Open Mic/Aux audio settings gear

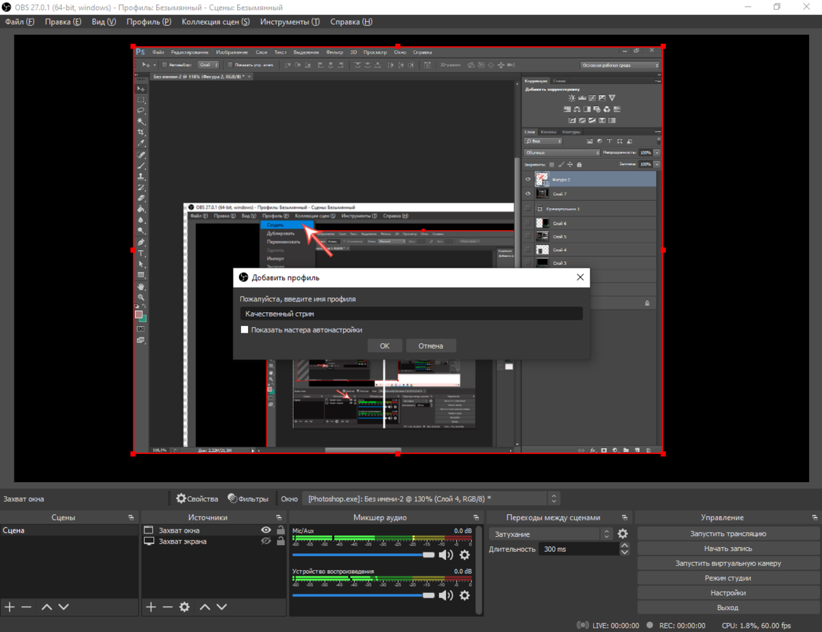click(464, 555)
